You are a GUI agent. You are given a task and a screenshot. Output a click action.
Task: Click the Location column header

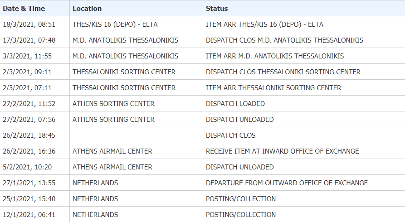click(x=136, y=8)
